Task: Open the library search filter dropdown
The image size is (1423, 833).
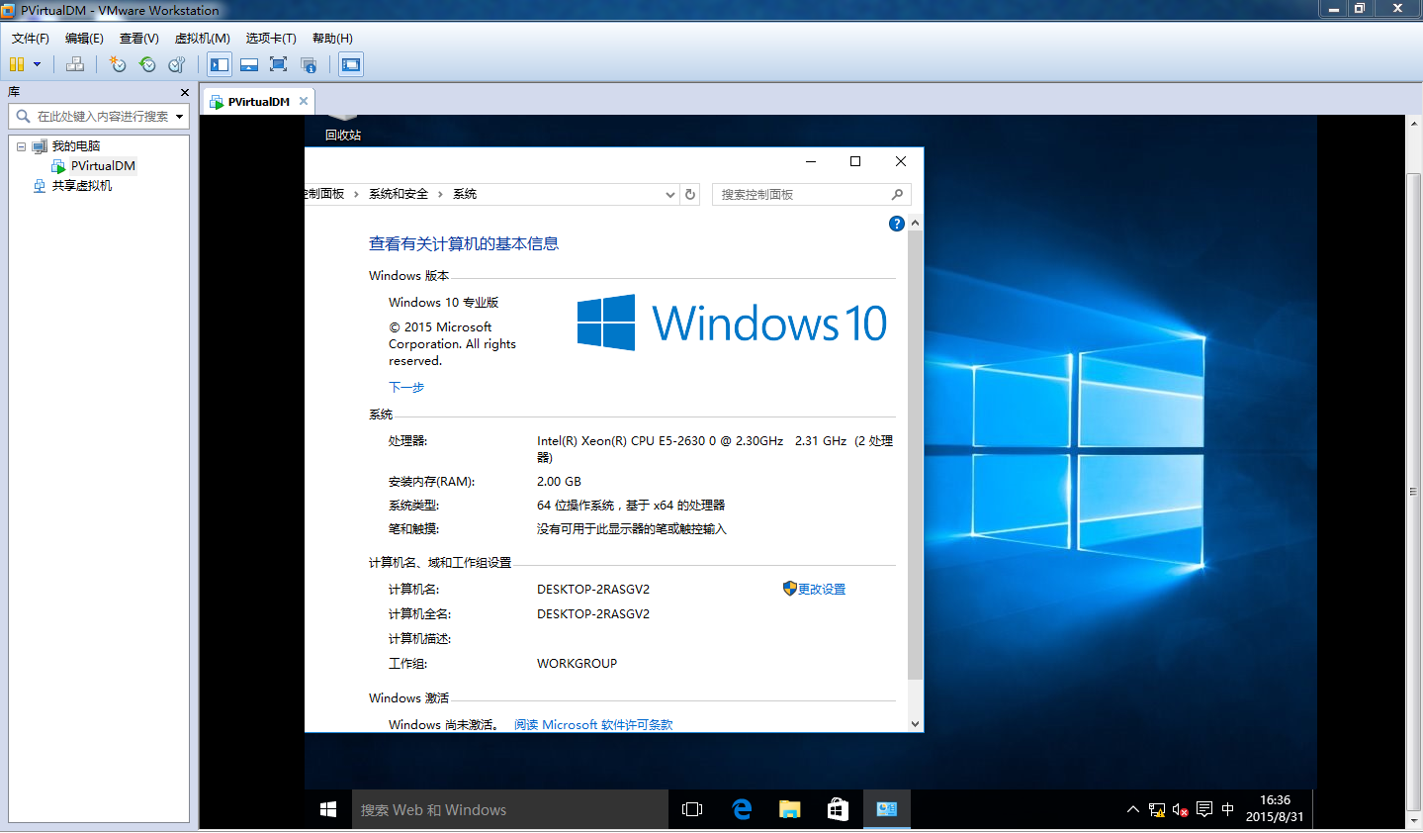Action: tap(180, 117)
